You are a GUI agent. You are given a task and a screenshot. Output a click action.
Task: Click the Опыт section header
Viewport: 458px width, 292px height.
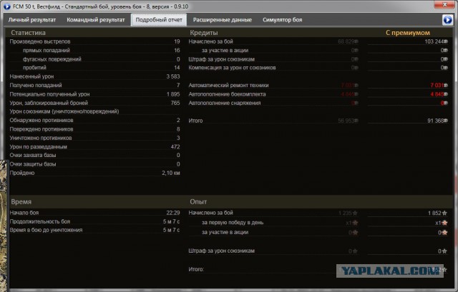tap(198, 201)
